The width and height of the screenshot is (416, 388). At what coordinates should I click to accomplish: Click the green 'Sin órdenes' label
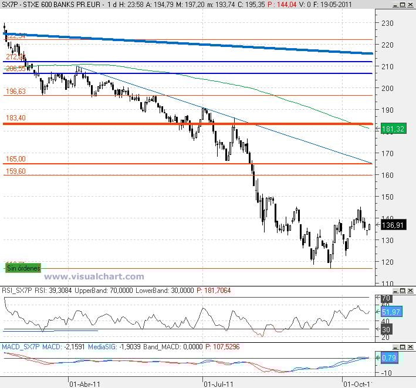[x=23, y=268]
